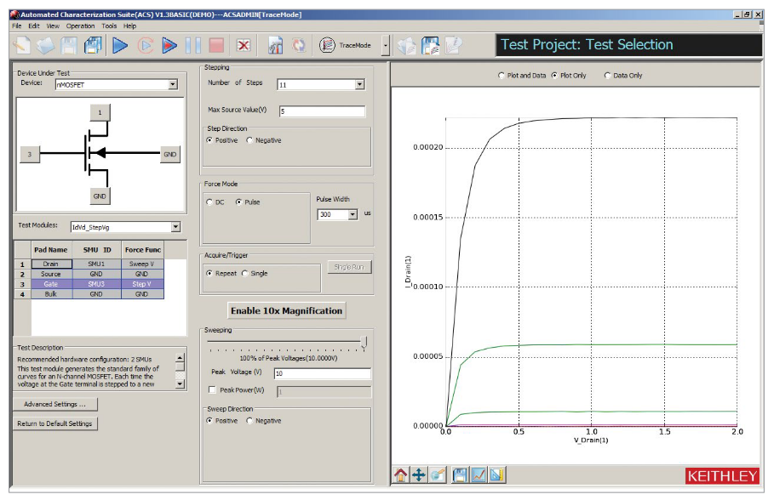The width and height of the screenshot is (774, 500).
Task: Pause the running test
Action: pos(193,45)
